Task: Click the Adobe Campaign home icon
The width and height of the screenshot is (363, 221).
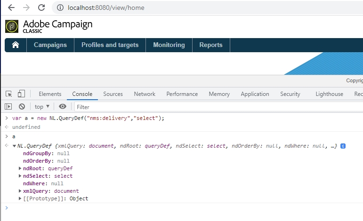Action: tap(16, 45)
